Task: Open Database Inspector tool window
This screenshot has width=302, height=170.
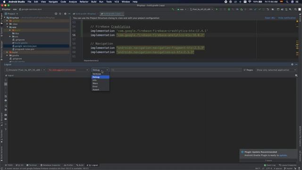Action: pos(50,165)
